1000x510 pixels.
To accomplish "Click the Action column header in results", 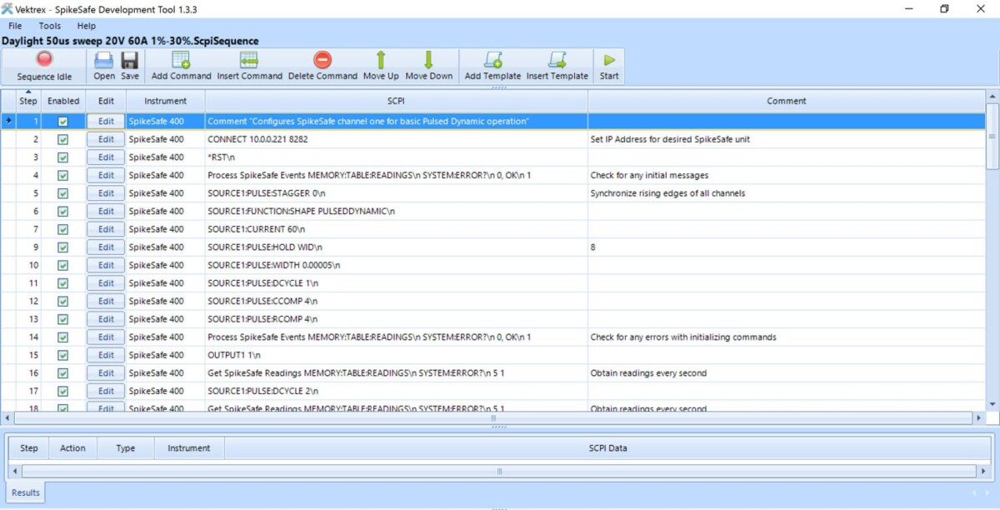I will pos(72,447).
